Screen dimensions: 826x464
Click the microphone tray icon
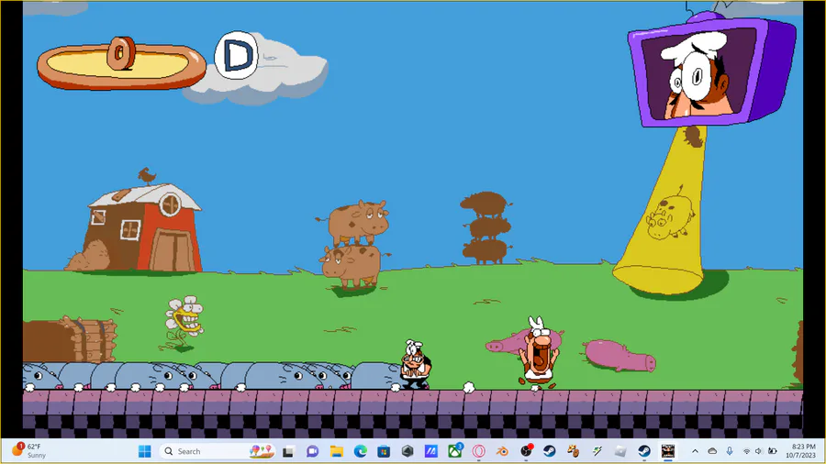point(730,451)
